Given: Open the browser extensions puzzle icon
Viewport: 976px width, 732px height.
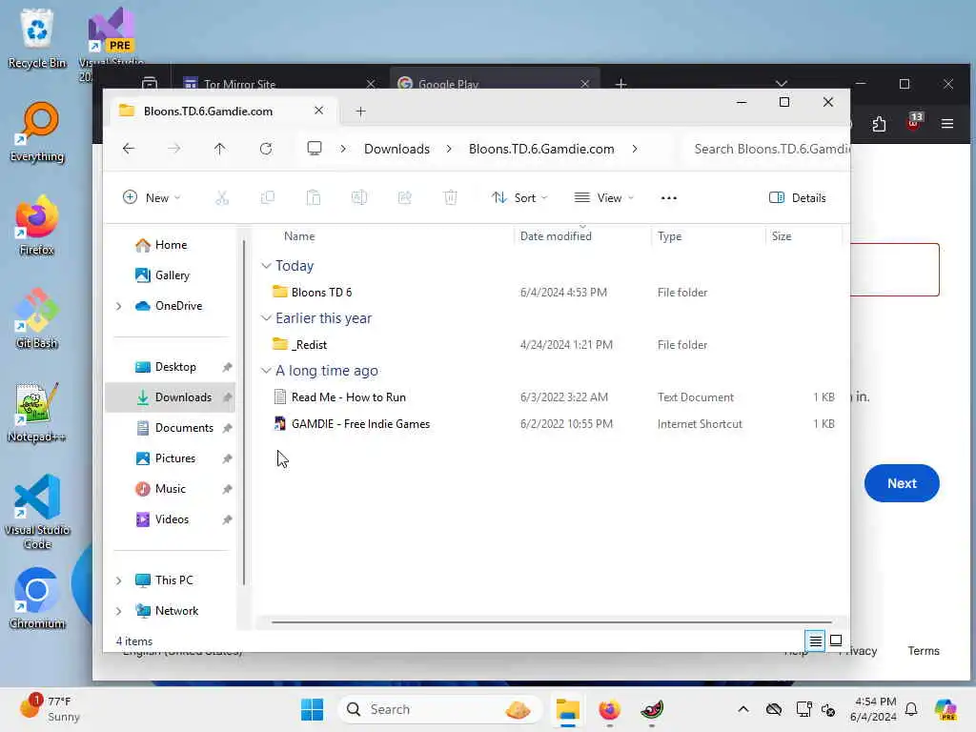Looking at the screenshot, I should [x=879, y=124].
